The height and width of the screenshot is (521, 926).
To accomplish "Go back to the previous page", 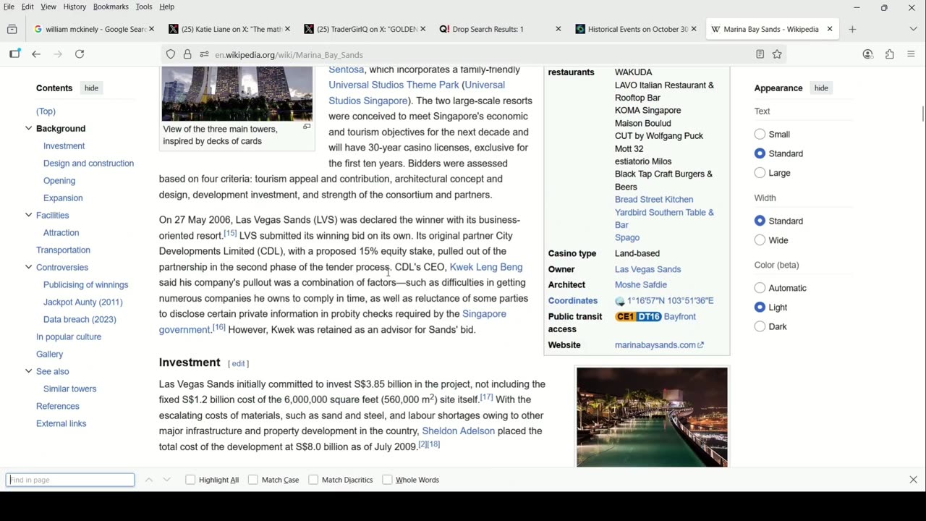I will point(36,54).
